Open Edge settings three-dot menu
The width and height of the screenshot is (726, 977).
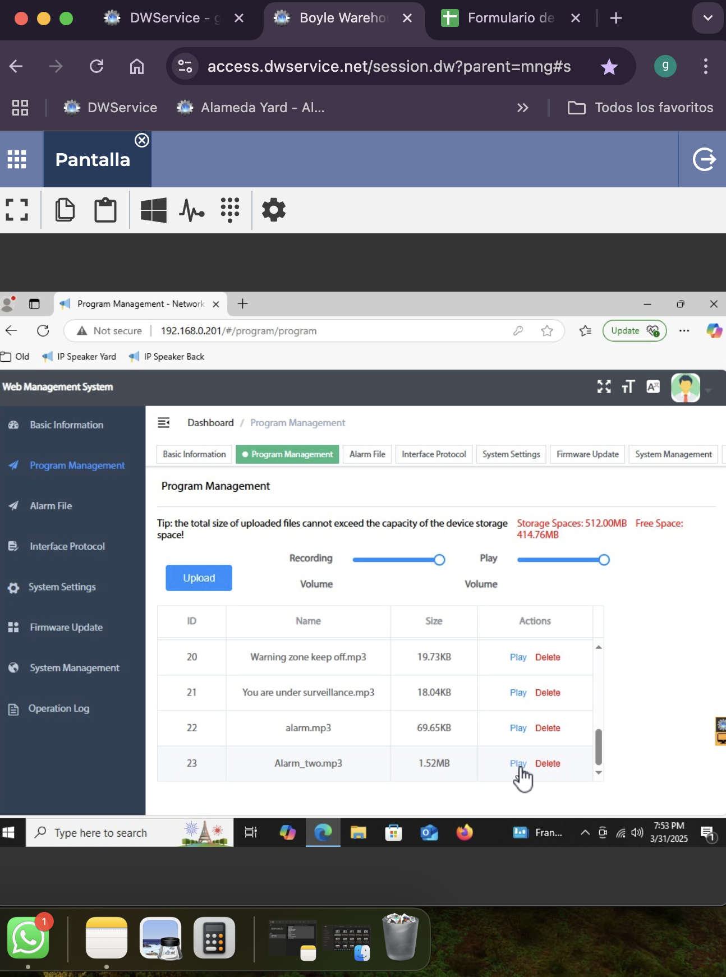684,331
